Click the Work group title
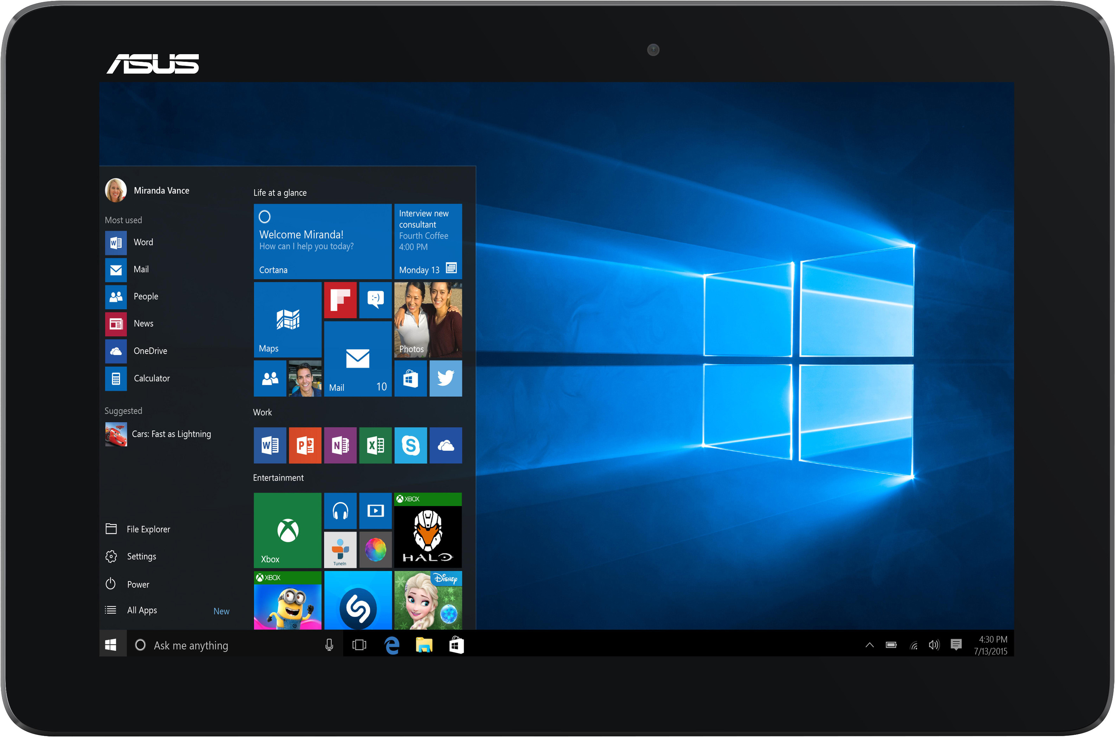1115x737 pixels. tap(263, 412)
